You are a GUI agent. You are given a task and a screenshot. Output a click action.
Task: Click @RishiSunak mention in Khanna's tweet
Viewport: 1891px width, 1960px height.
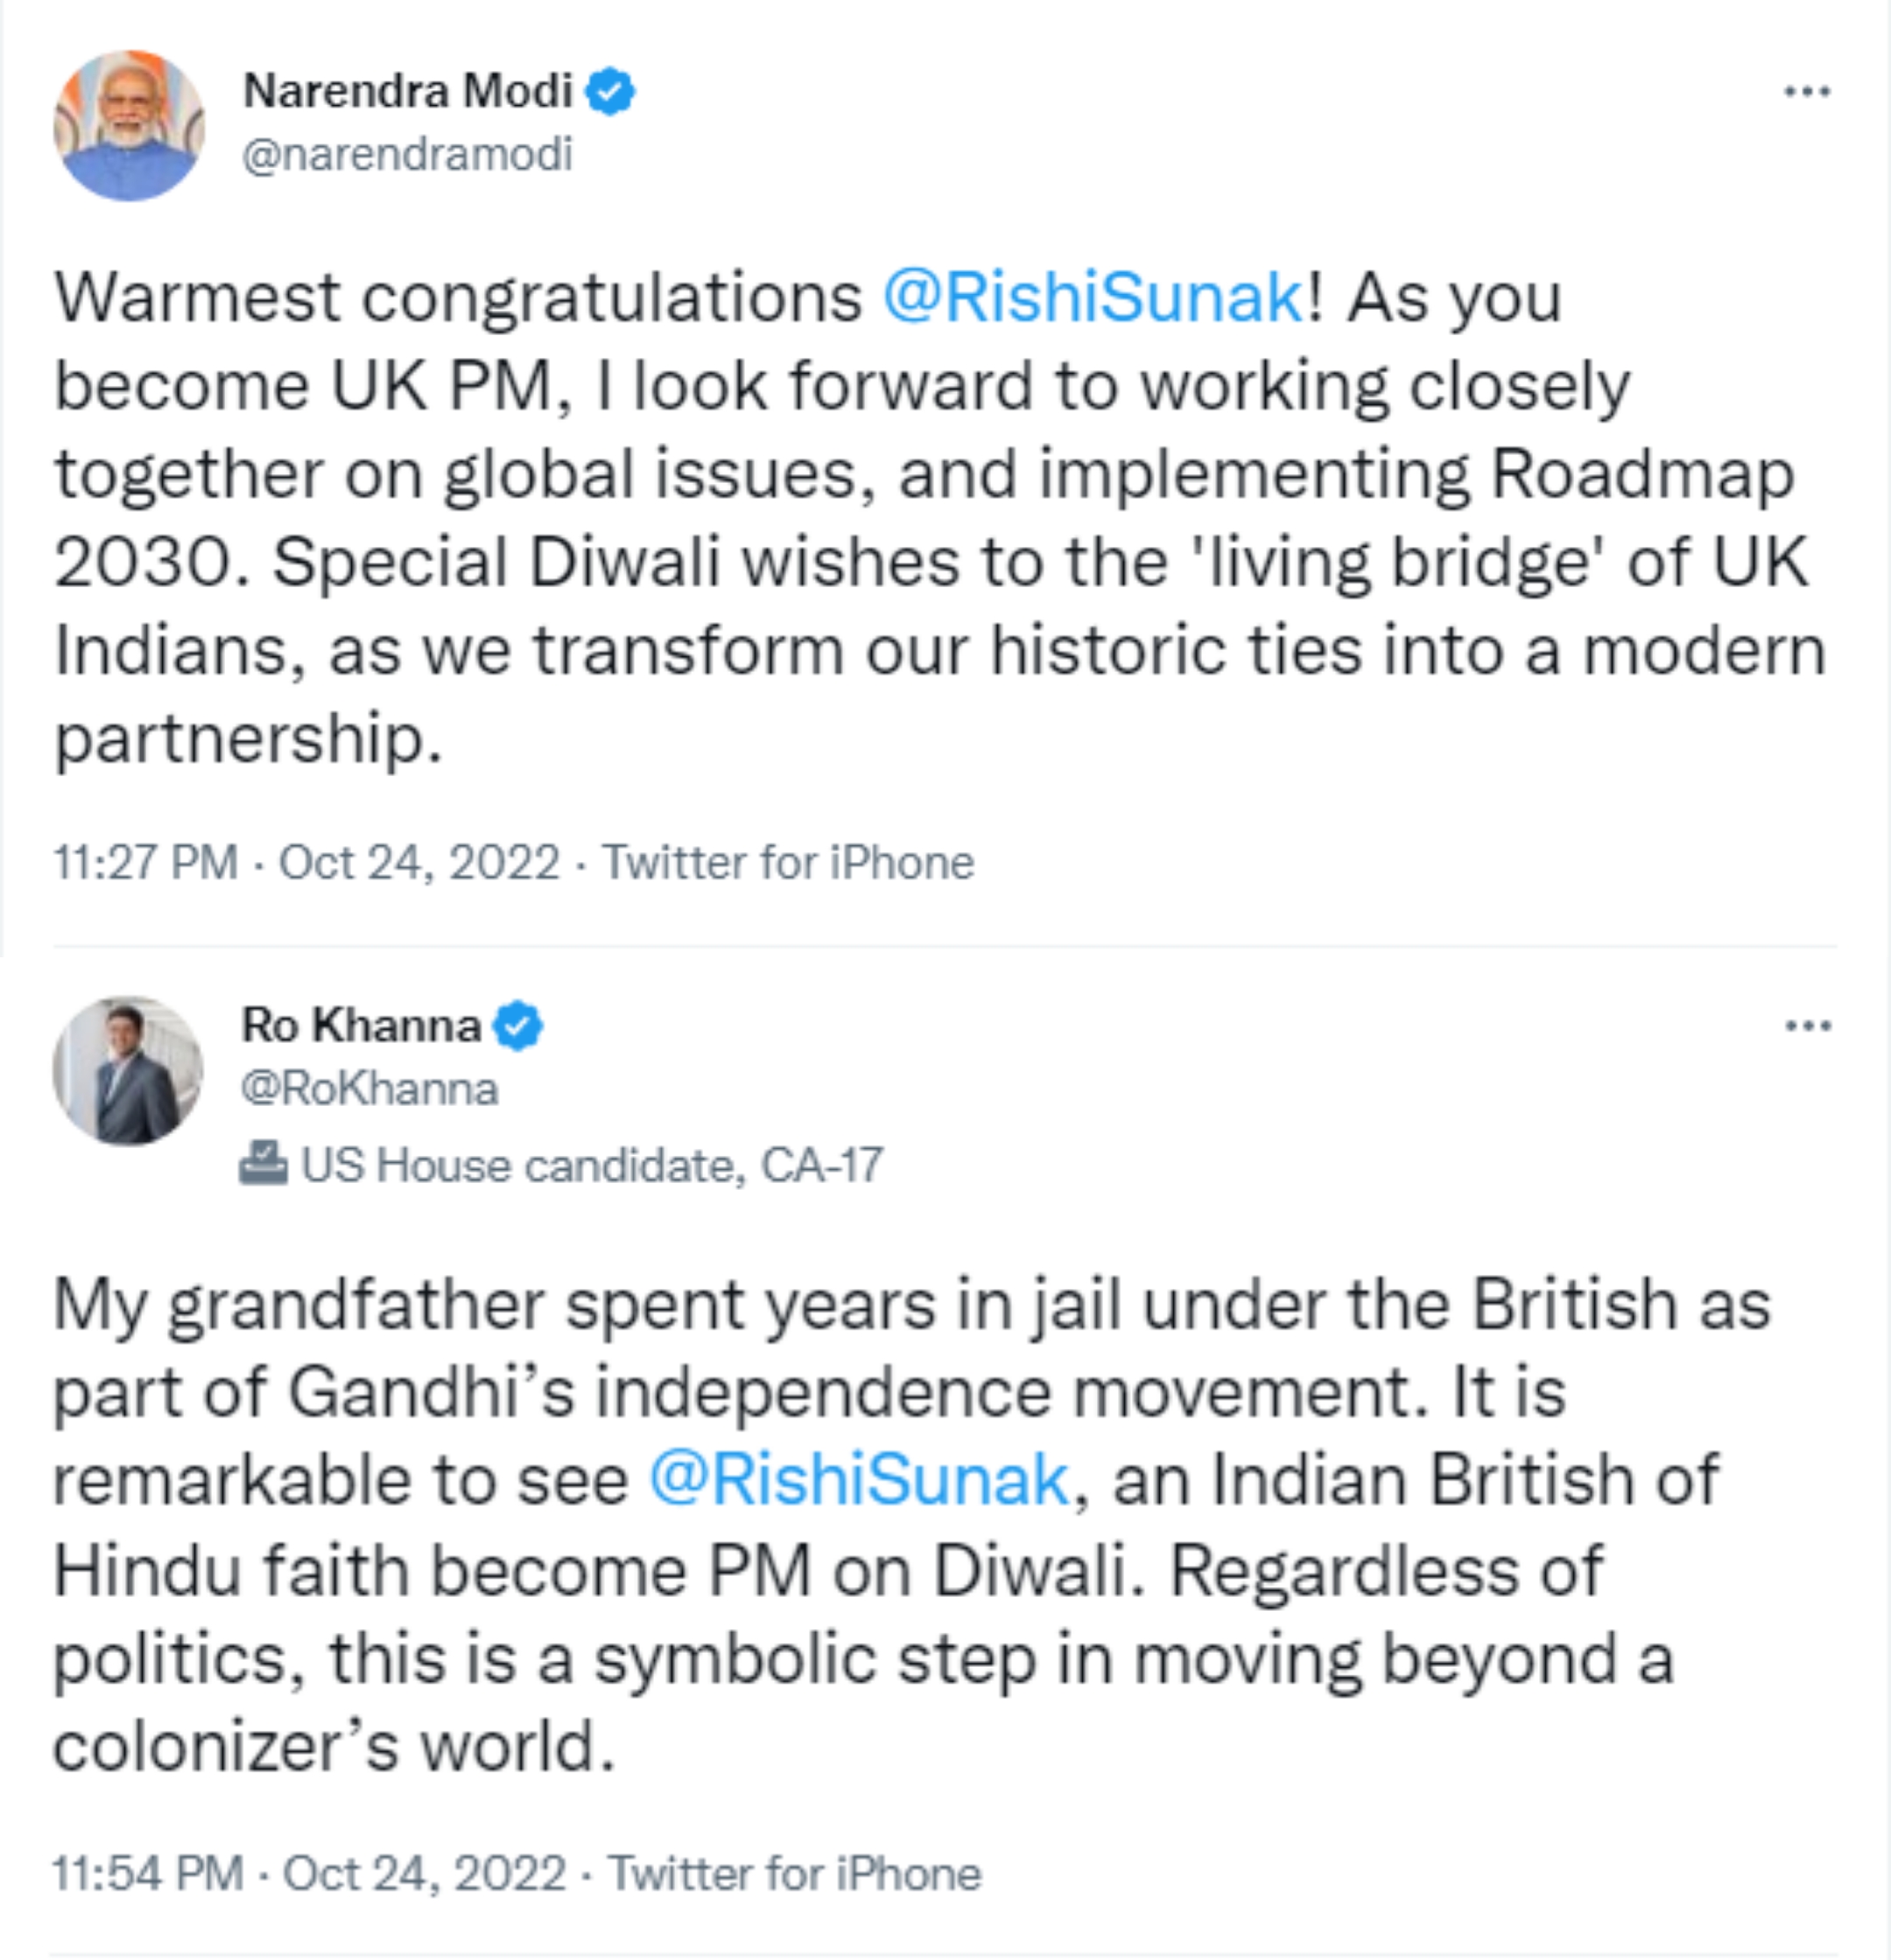click(x=860, y=1480)
